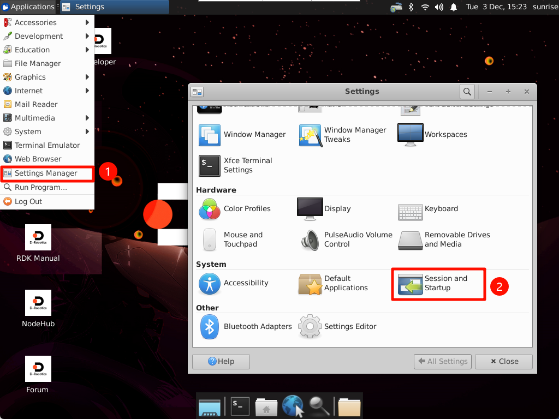Viewport: 559px width, 419px height.
Task: Open Window Manager settings
Action: pyautogui.click(x=242, y=135)
